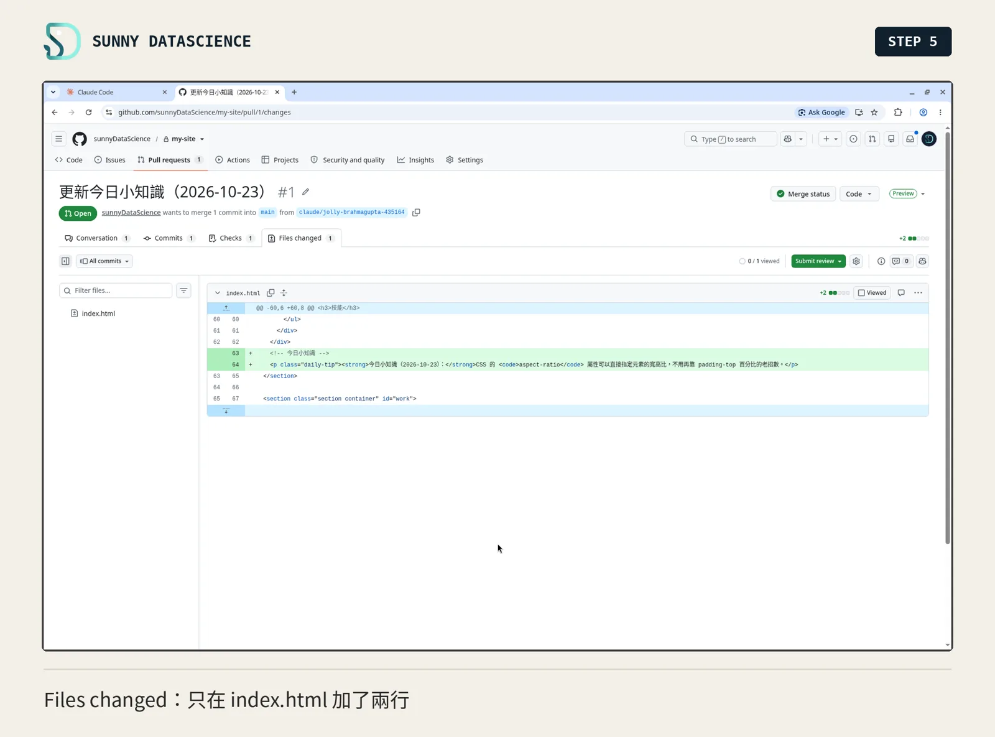Go to the GitHub homepage via Octocat logo

point(80,139)
